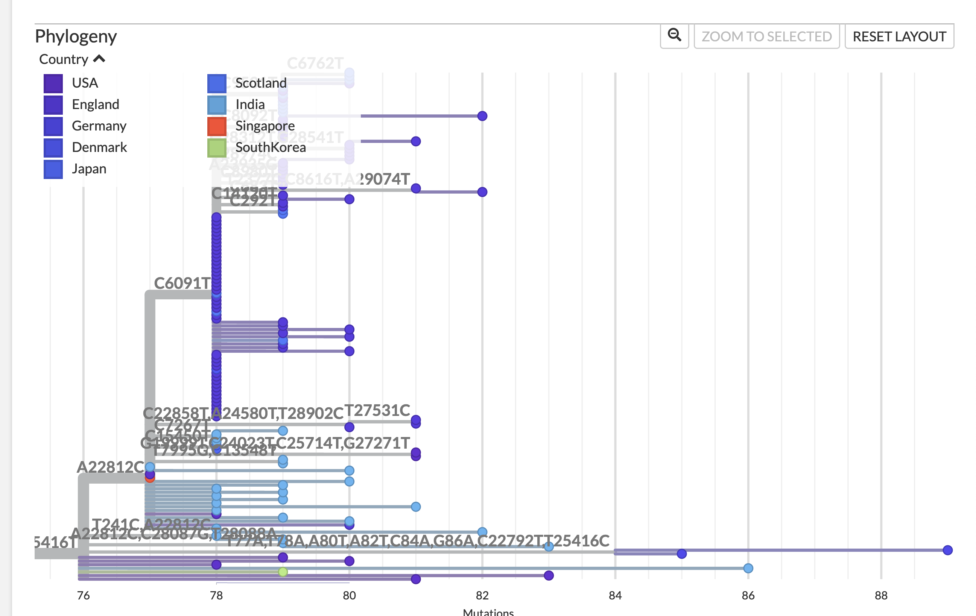Click the Germany color swatch
This screenshot has width=976, height=616.
(53, 126)
